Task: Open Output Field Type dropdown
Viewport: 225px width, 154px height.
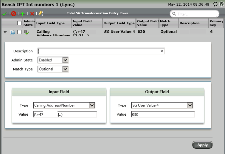Action: (190, 105)
